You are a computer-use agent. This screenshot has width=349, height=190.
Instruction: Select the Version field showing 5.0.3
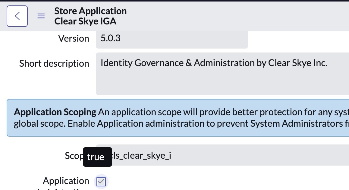(172, 38)
